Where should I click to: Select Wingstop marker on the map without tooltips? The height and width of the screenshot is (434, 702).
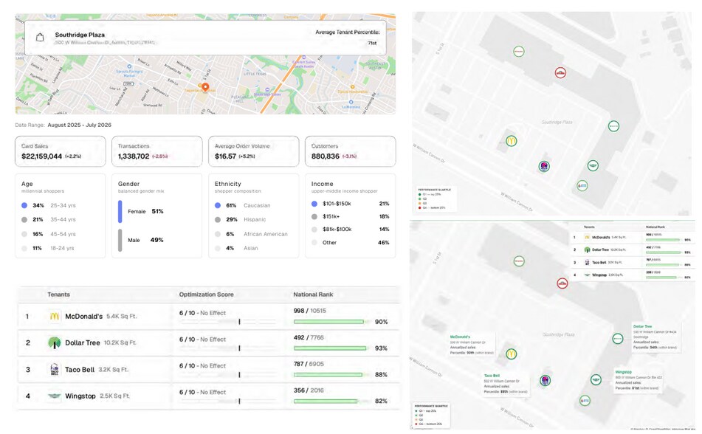tap(593, 166)
